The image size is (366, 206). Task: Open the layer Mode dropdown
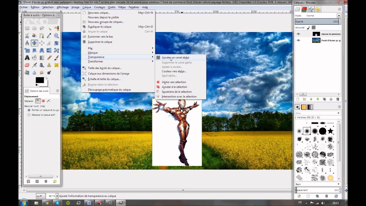pos(339,16)
